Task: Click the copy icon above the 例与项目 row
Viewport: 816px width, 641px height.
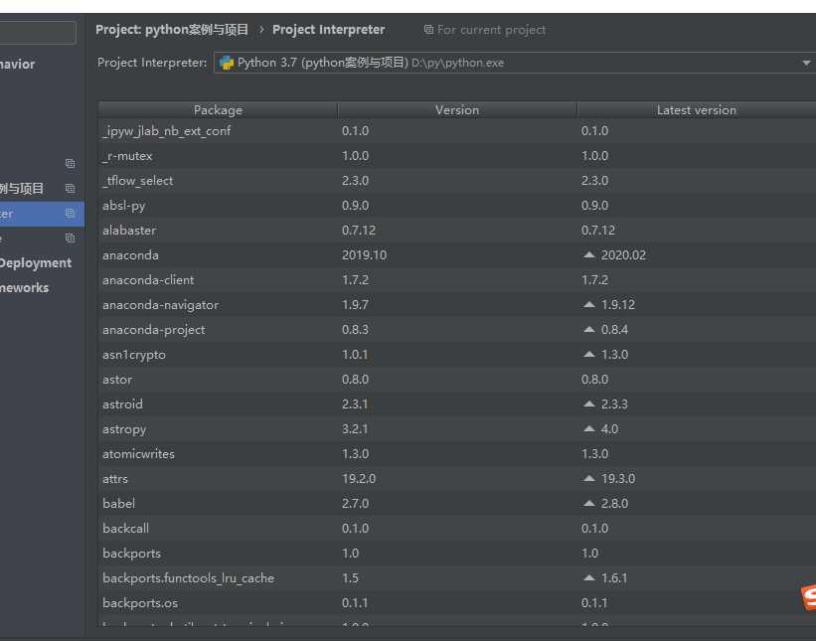Action: pos(70,163)
